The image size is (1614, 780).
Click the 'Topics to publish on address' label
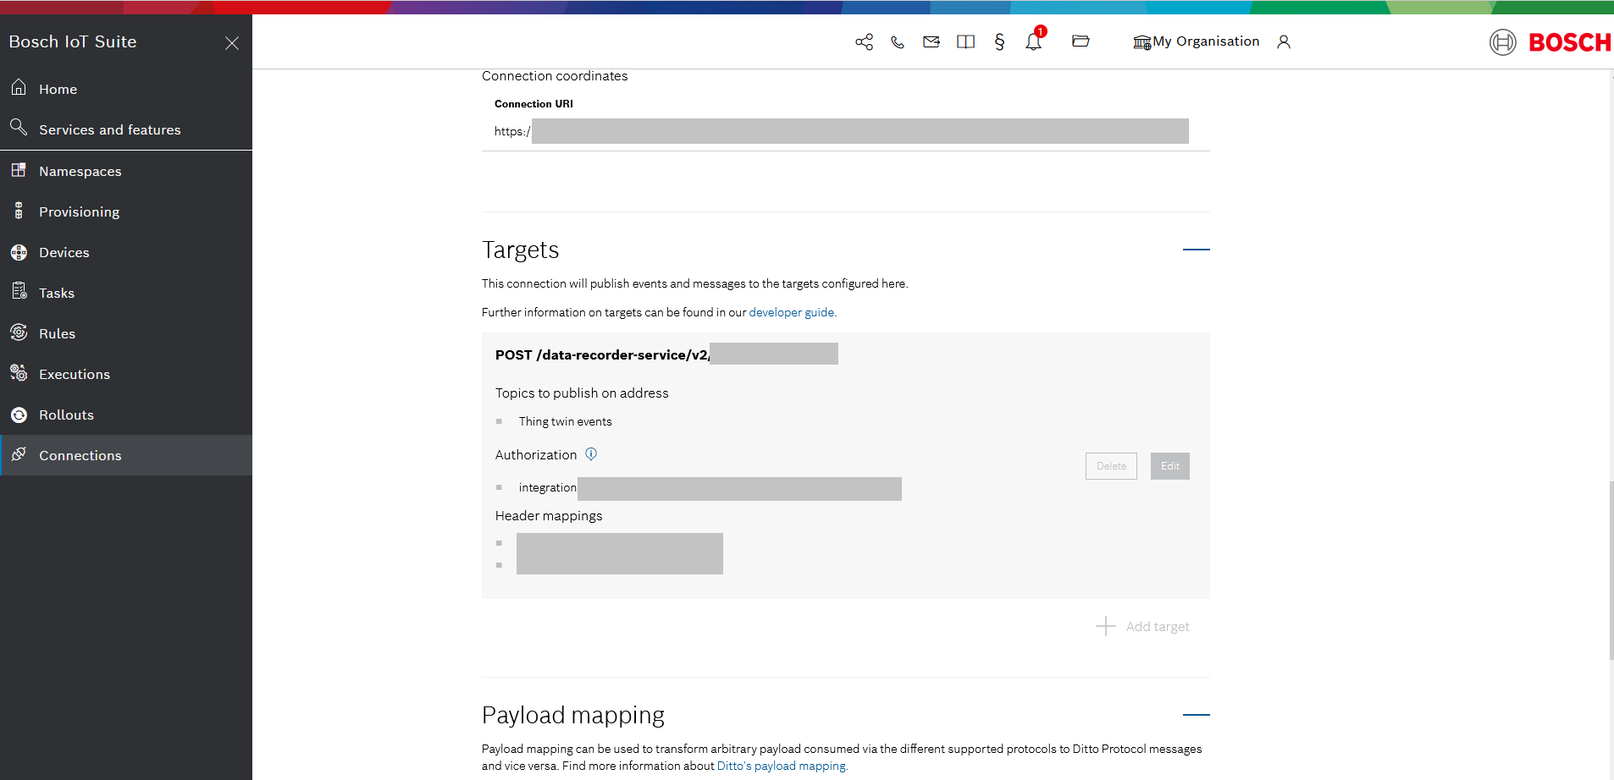tap(582, 393)
